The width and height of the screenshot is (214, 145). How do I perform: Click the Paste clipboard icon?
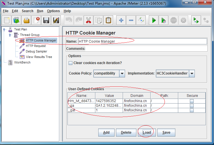click(108, 20)
